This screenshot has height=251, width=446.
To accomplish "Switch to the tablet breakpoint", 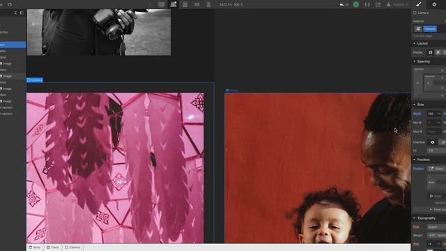I will (x=185, y=4).
